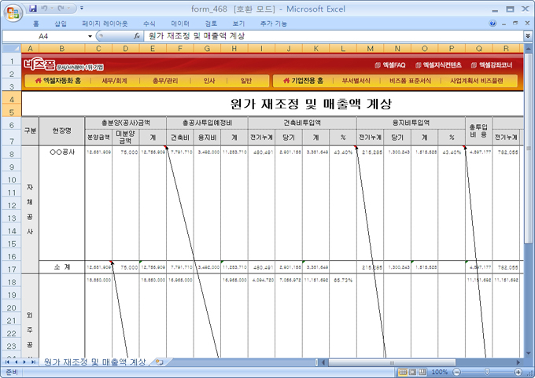Click the zoom slider handle
The width and height of the screenshot is (535, 378).
489,372
